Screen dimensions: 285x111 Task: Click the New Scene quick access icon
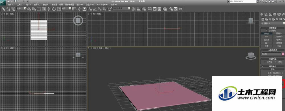coord(8,1)
